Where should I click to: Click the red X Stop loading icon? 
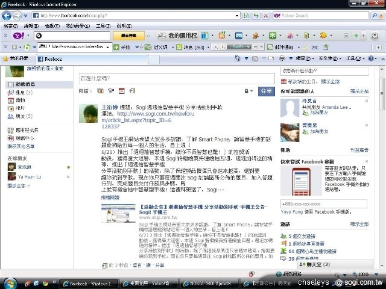(x=266, y=16)
